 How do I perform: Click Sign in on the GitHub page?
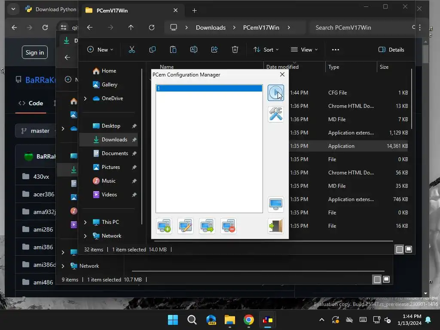[x=35, y=52]
